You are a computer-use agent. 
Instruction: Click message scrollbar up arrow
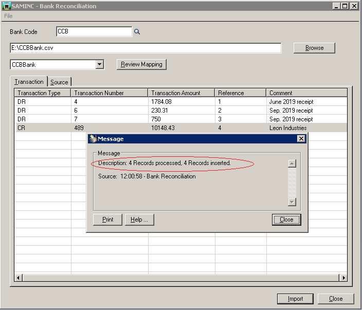(292, 163)
